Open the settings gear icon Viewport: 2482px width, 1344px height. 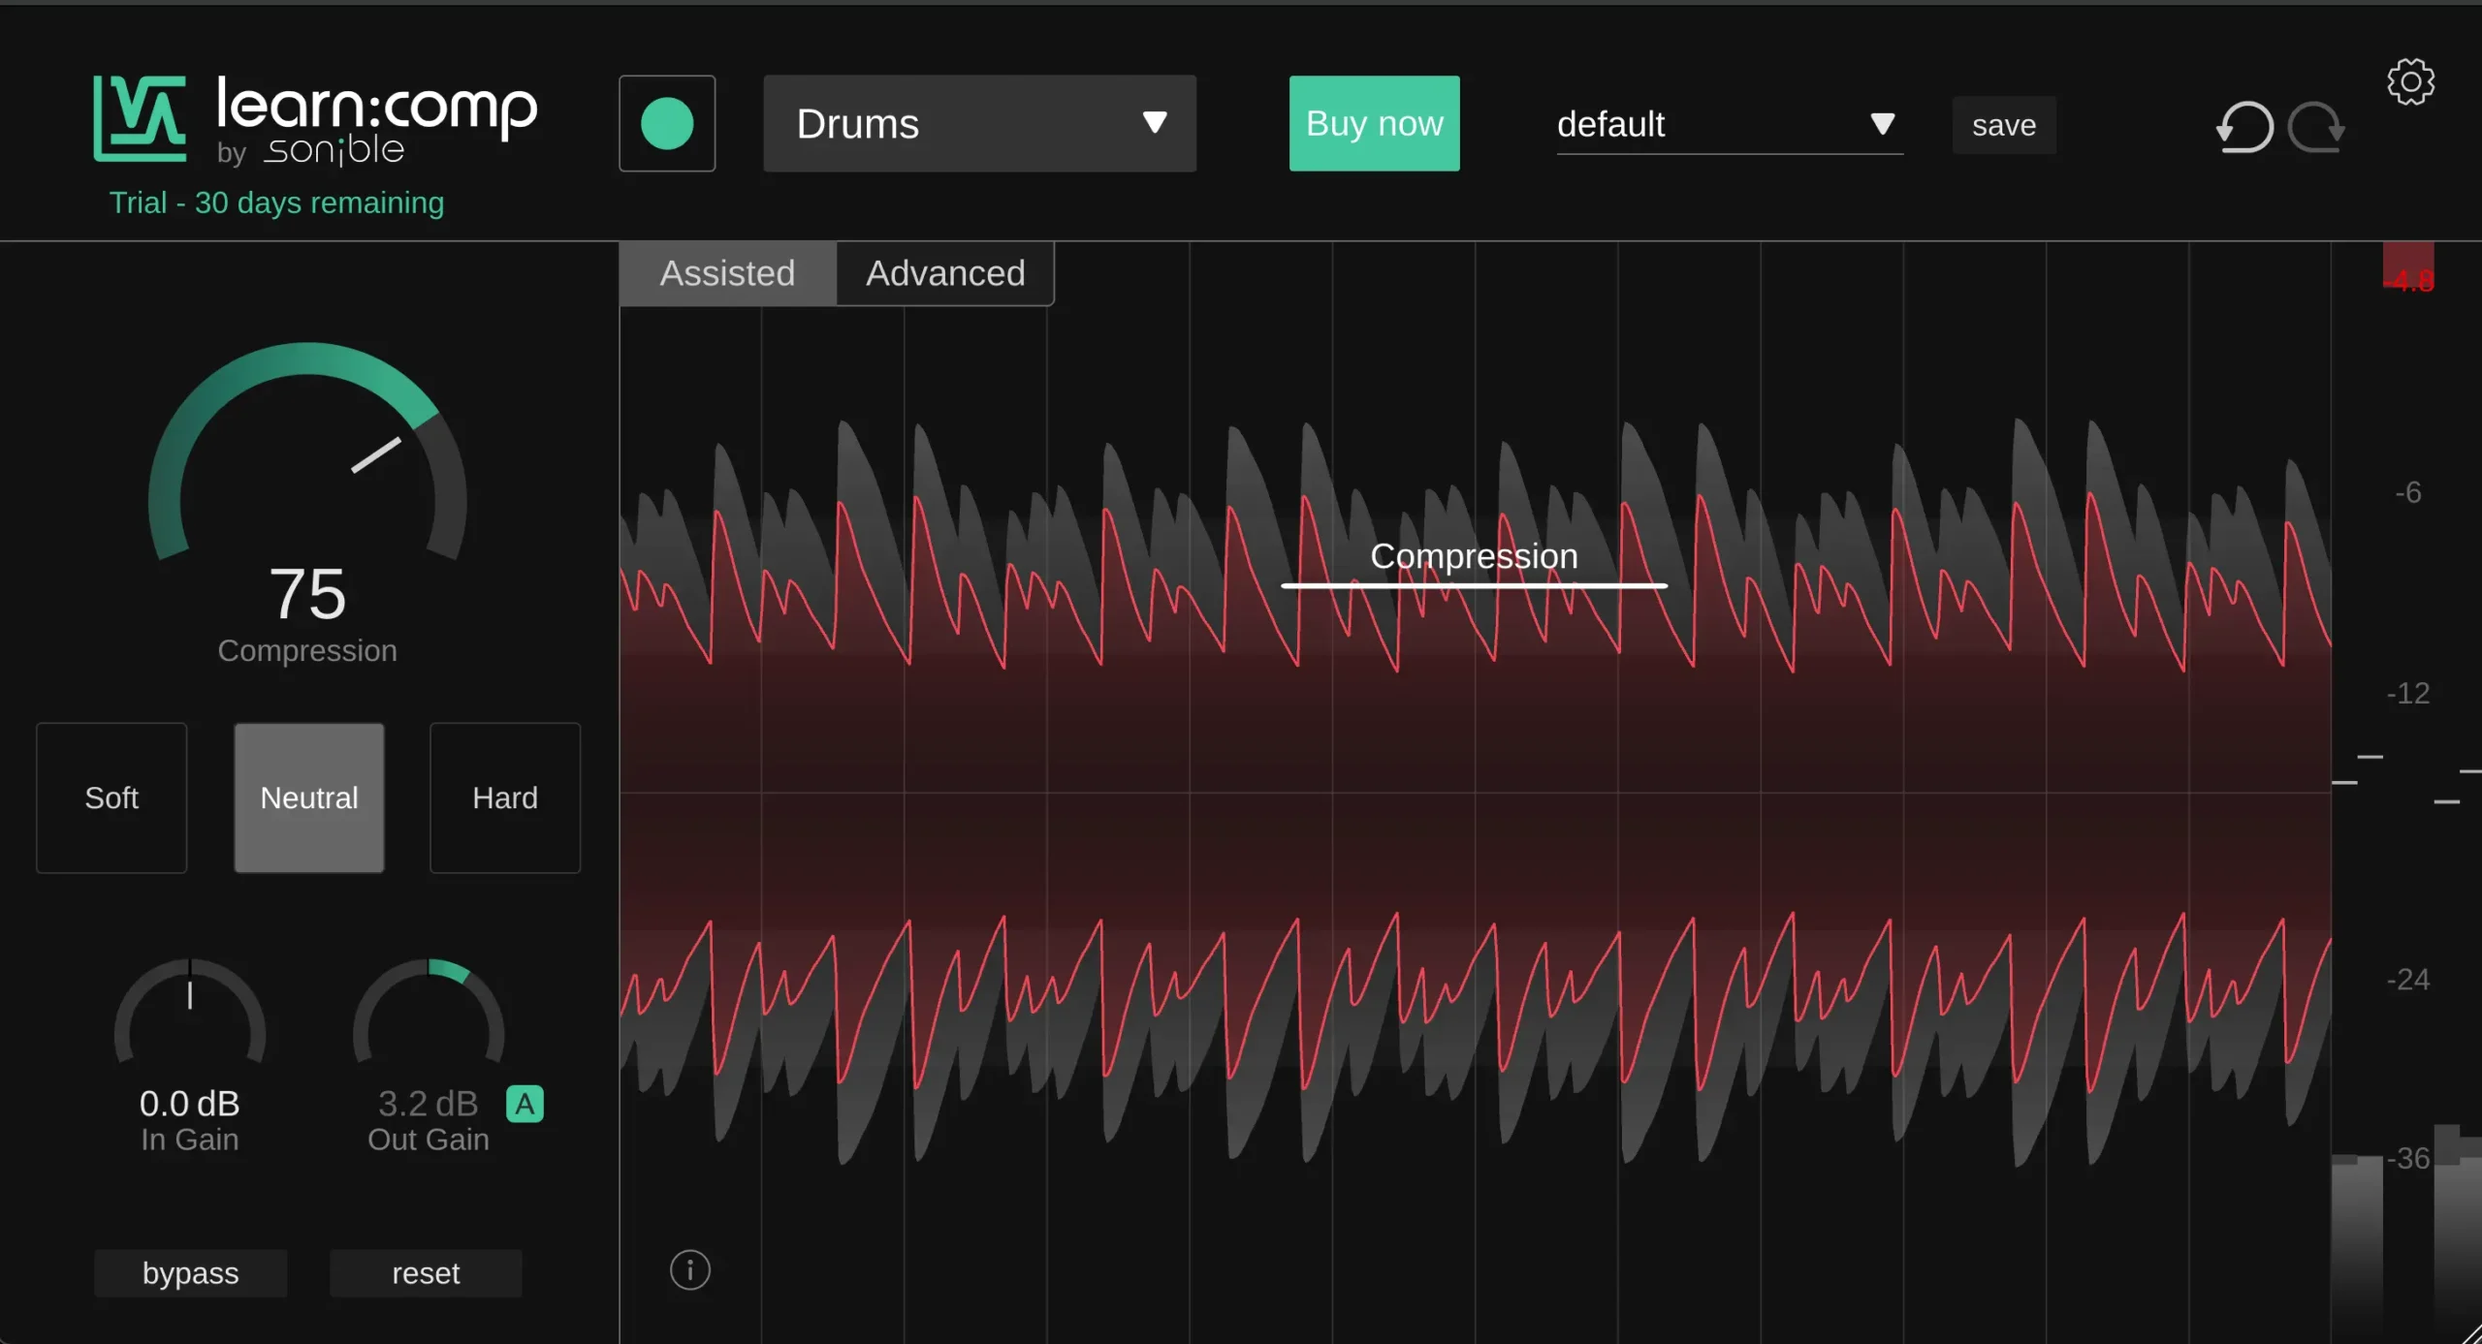(x=2411, y=82)
